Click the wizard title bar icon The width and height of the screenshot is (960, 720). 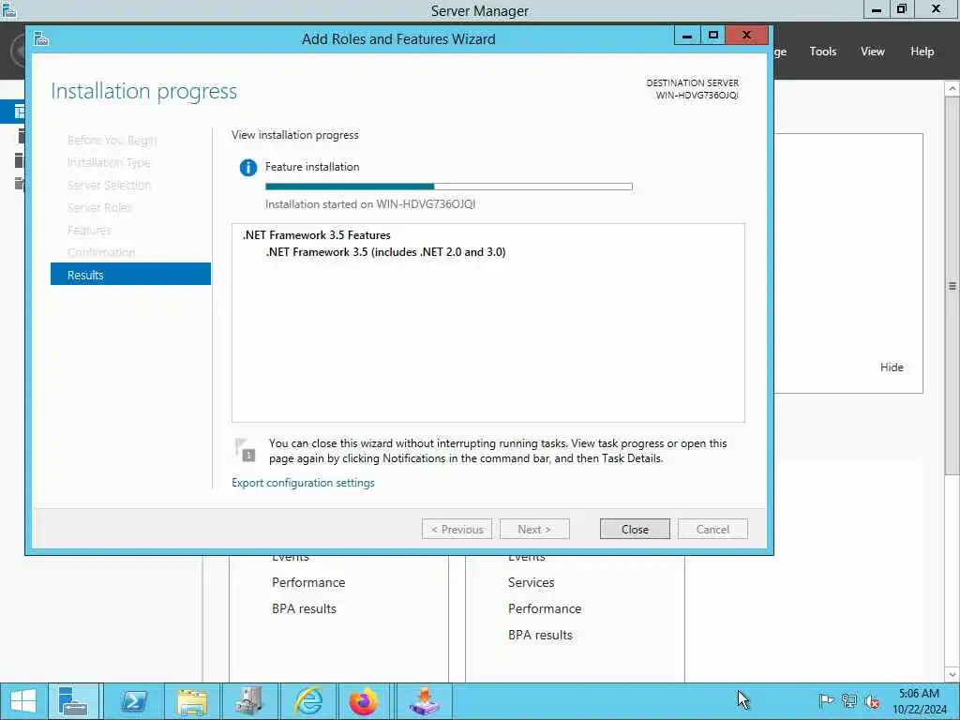tap(41, 39)
